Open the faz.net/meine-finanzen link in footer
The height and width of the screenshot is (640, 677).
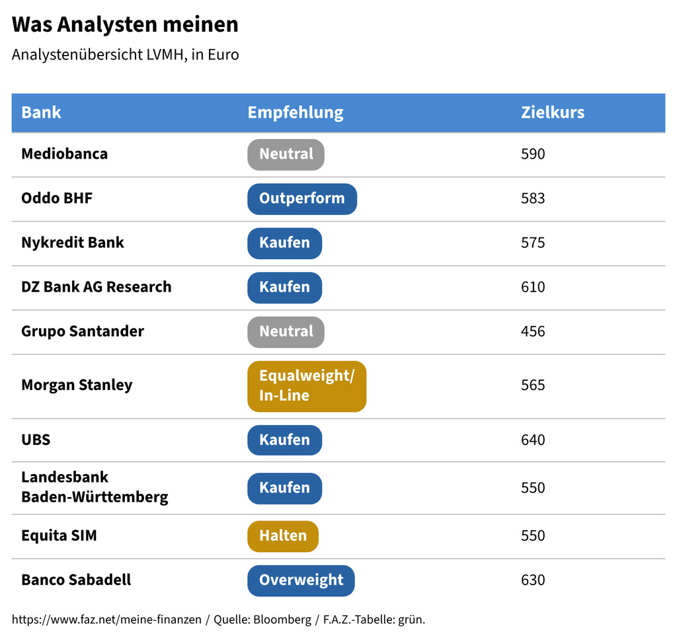point(106,620)
